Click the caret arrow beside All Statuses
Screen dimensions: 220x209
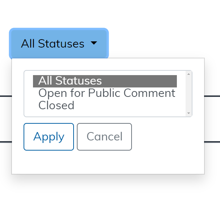[x=94, y=43]
